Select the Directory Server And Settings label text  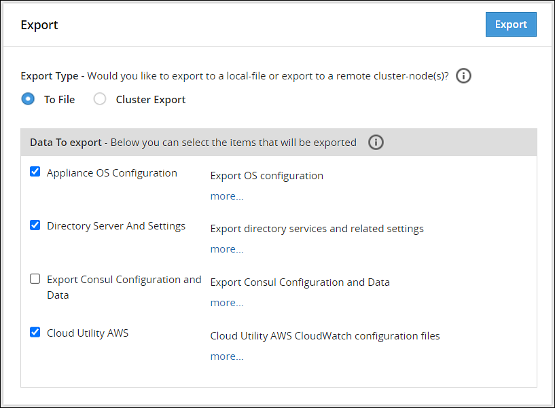click(x=116, y=225)
